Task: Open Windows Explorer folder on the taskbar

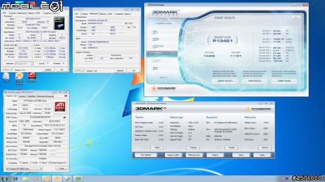Action: click(25, 178)
